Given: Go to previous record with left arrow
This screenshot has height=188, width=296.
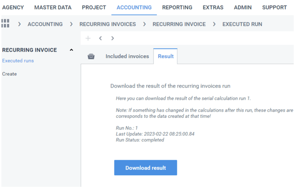Looking at the screenshot, I should 100,38.
